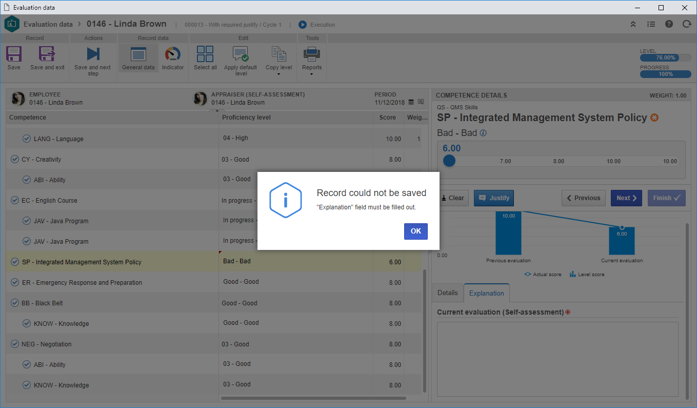This screenshot has height=408, width=697.
Task: Click the period comment icon
Action: pyautogui.click(x=421, y=102)
